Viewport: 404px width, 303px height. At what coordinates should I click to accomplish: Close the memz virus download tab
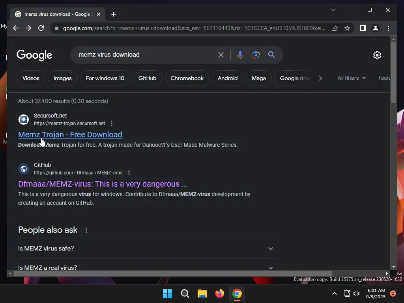[x=98, y=14]
